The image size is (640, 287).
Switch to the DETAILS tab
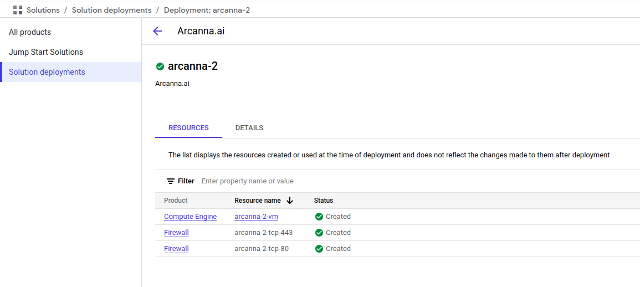(249, 128)
